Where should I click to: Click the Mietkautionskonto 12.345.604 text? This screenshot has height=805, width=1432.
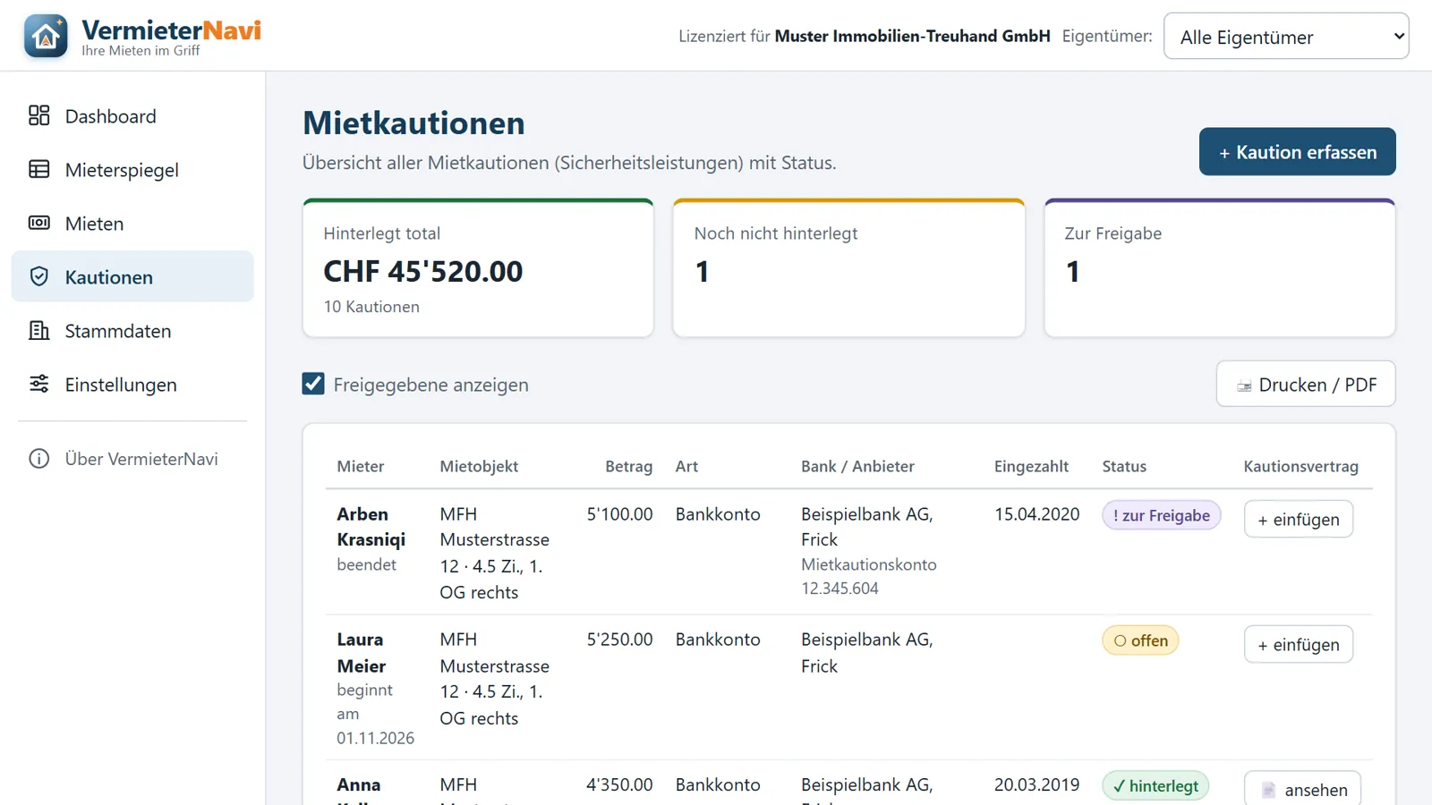coord(868,576)
